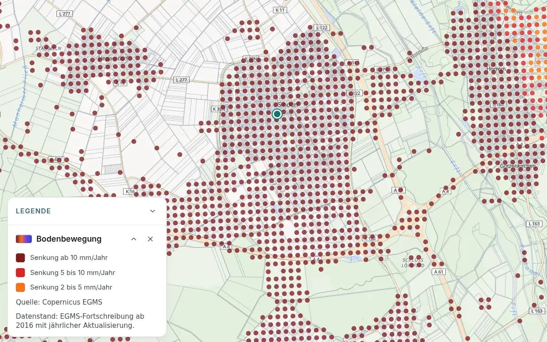Image resolution: width=547 pixels, height=342 pixels.
Task: Click the 'Senkung ab 10 mm/Jahr' label
Action: tap(69, 258)
